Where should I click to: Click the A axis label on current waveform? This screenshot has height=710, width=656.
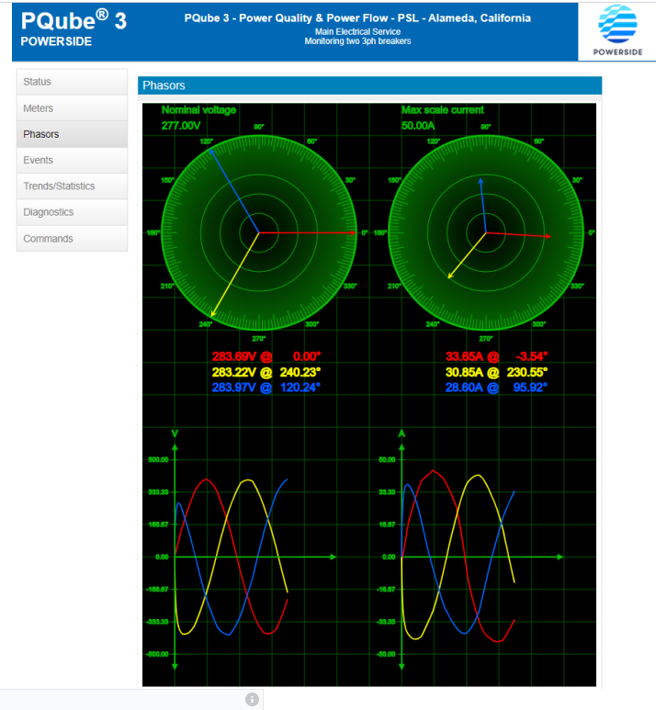coord(402,434)
